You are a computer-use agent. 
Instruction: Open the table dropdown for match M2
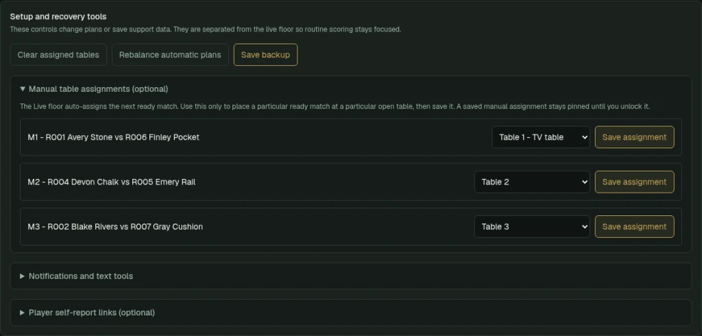[x=532, y=182]
